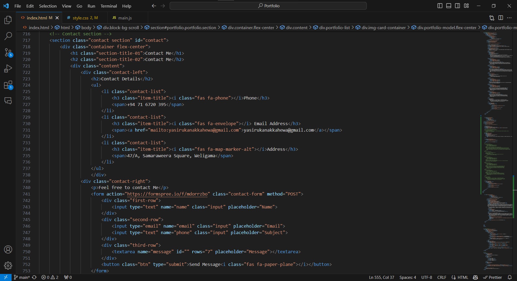Open Run and Debug view
517x281 pixels.
[8, 68]
